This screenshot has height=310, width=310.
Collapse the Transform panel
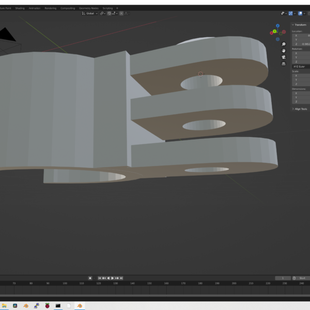tap(300, 25)
